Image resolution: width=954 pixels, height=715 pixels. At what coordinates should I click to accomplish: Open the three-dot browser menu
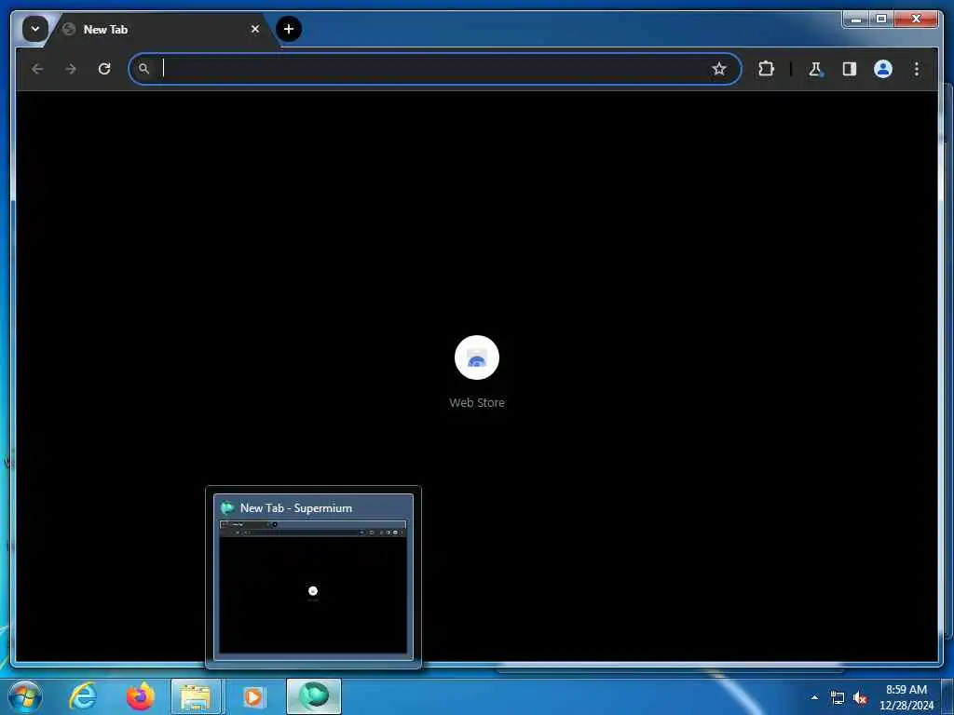tap(917, 69)
